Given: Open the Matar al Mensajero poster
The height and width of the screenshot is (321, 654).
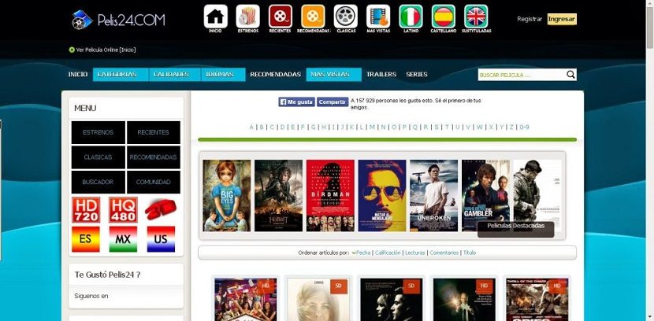Looking at the screenshot, I should [382, 196].
